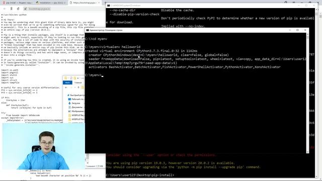Viewport: 322px width, 181px height.
Task: Reload the browser page
Action: (18, 9)
